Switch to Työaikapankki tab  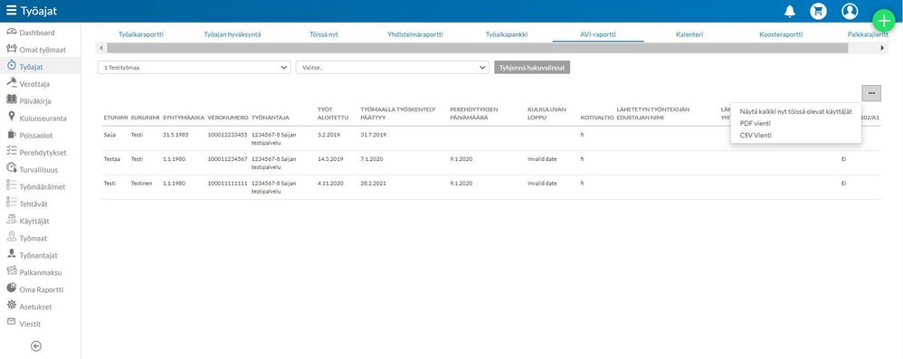point(507,34)
